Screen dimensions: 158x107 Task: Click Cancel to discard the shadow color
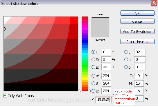137,21
